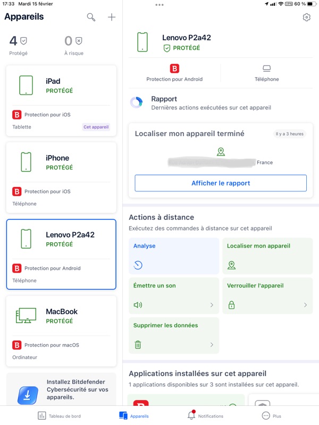Click the Rapport circular chart icon

[137, 103]
